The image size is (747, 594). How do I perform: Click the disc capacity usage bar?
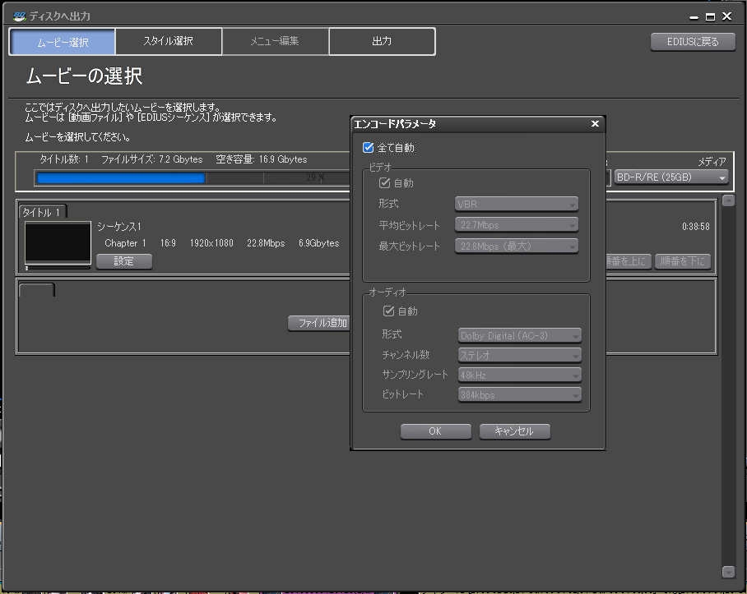point(191,177)
